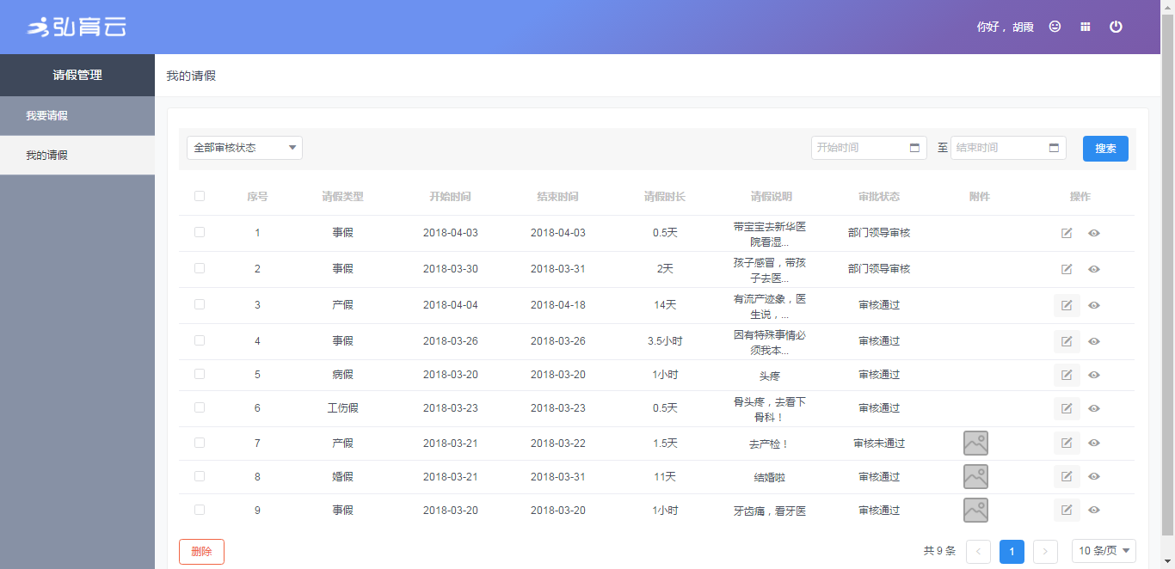1175x569 pixels.
Task: Select 我的请假 sidebar menu item
Action: point(77,156)
